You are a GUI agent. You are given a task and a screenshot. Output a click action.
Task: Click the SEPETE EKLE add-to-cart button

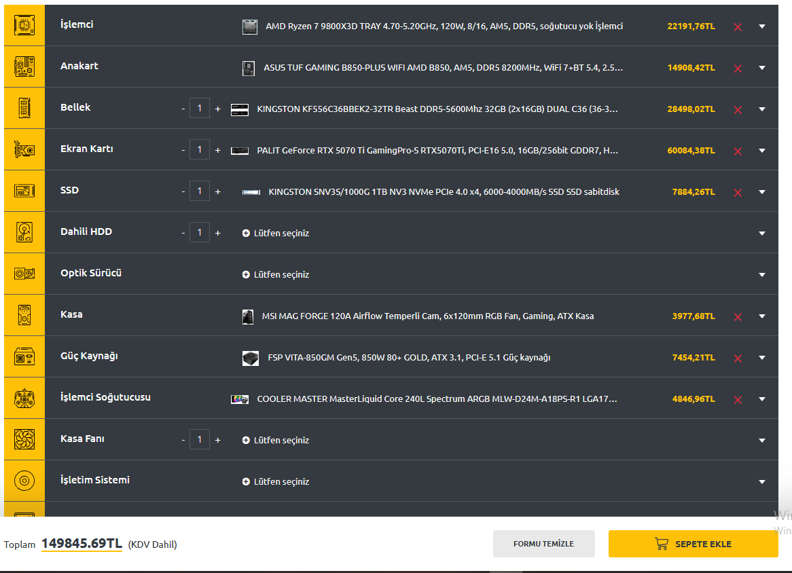[x=693, y=544]
